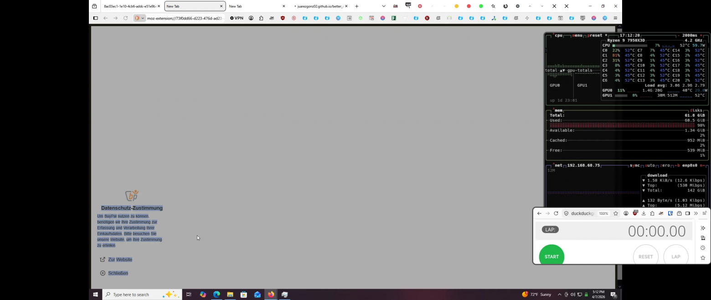711x300 pixels.
Task: Open the account profile icon in the toolbar
Action: click(x=251, y=18)
